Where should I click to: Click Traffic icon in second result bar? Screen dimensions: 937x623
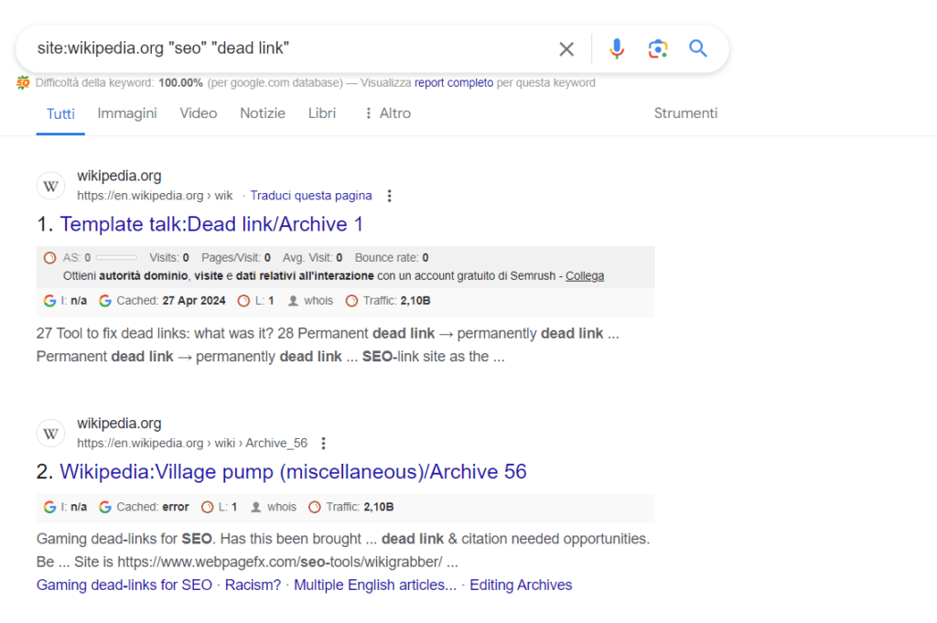[x=315, y=507]
